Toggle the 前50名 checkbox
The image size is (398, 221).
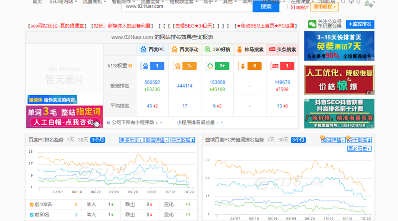click(x=31, y=215)
